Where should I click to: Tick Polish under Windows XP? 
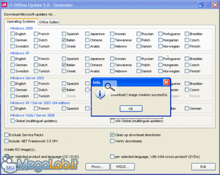(x=139, y=65)
